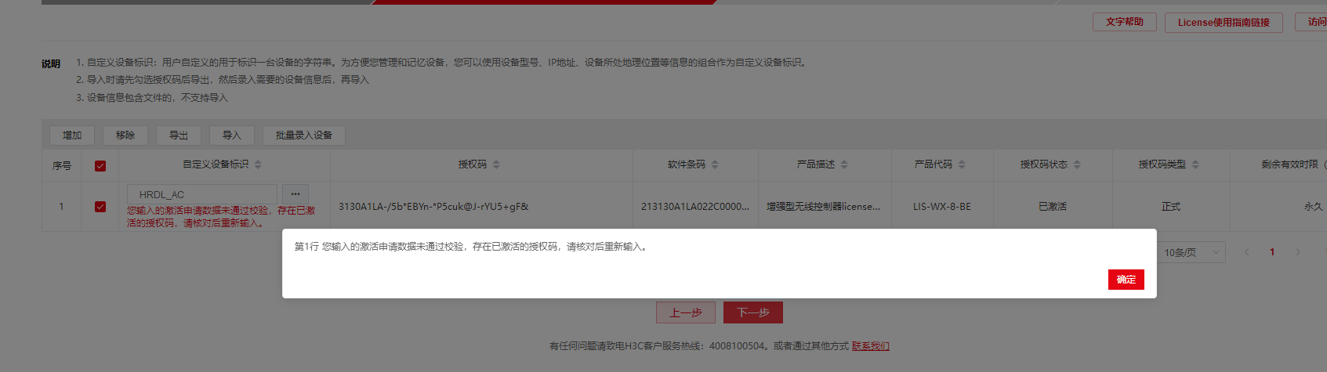Sort by 授权码类型 column arrows
Screen dimensions: 1327x372
(x=1195, y=164)
